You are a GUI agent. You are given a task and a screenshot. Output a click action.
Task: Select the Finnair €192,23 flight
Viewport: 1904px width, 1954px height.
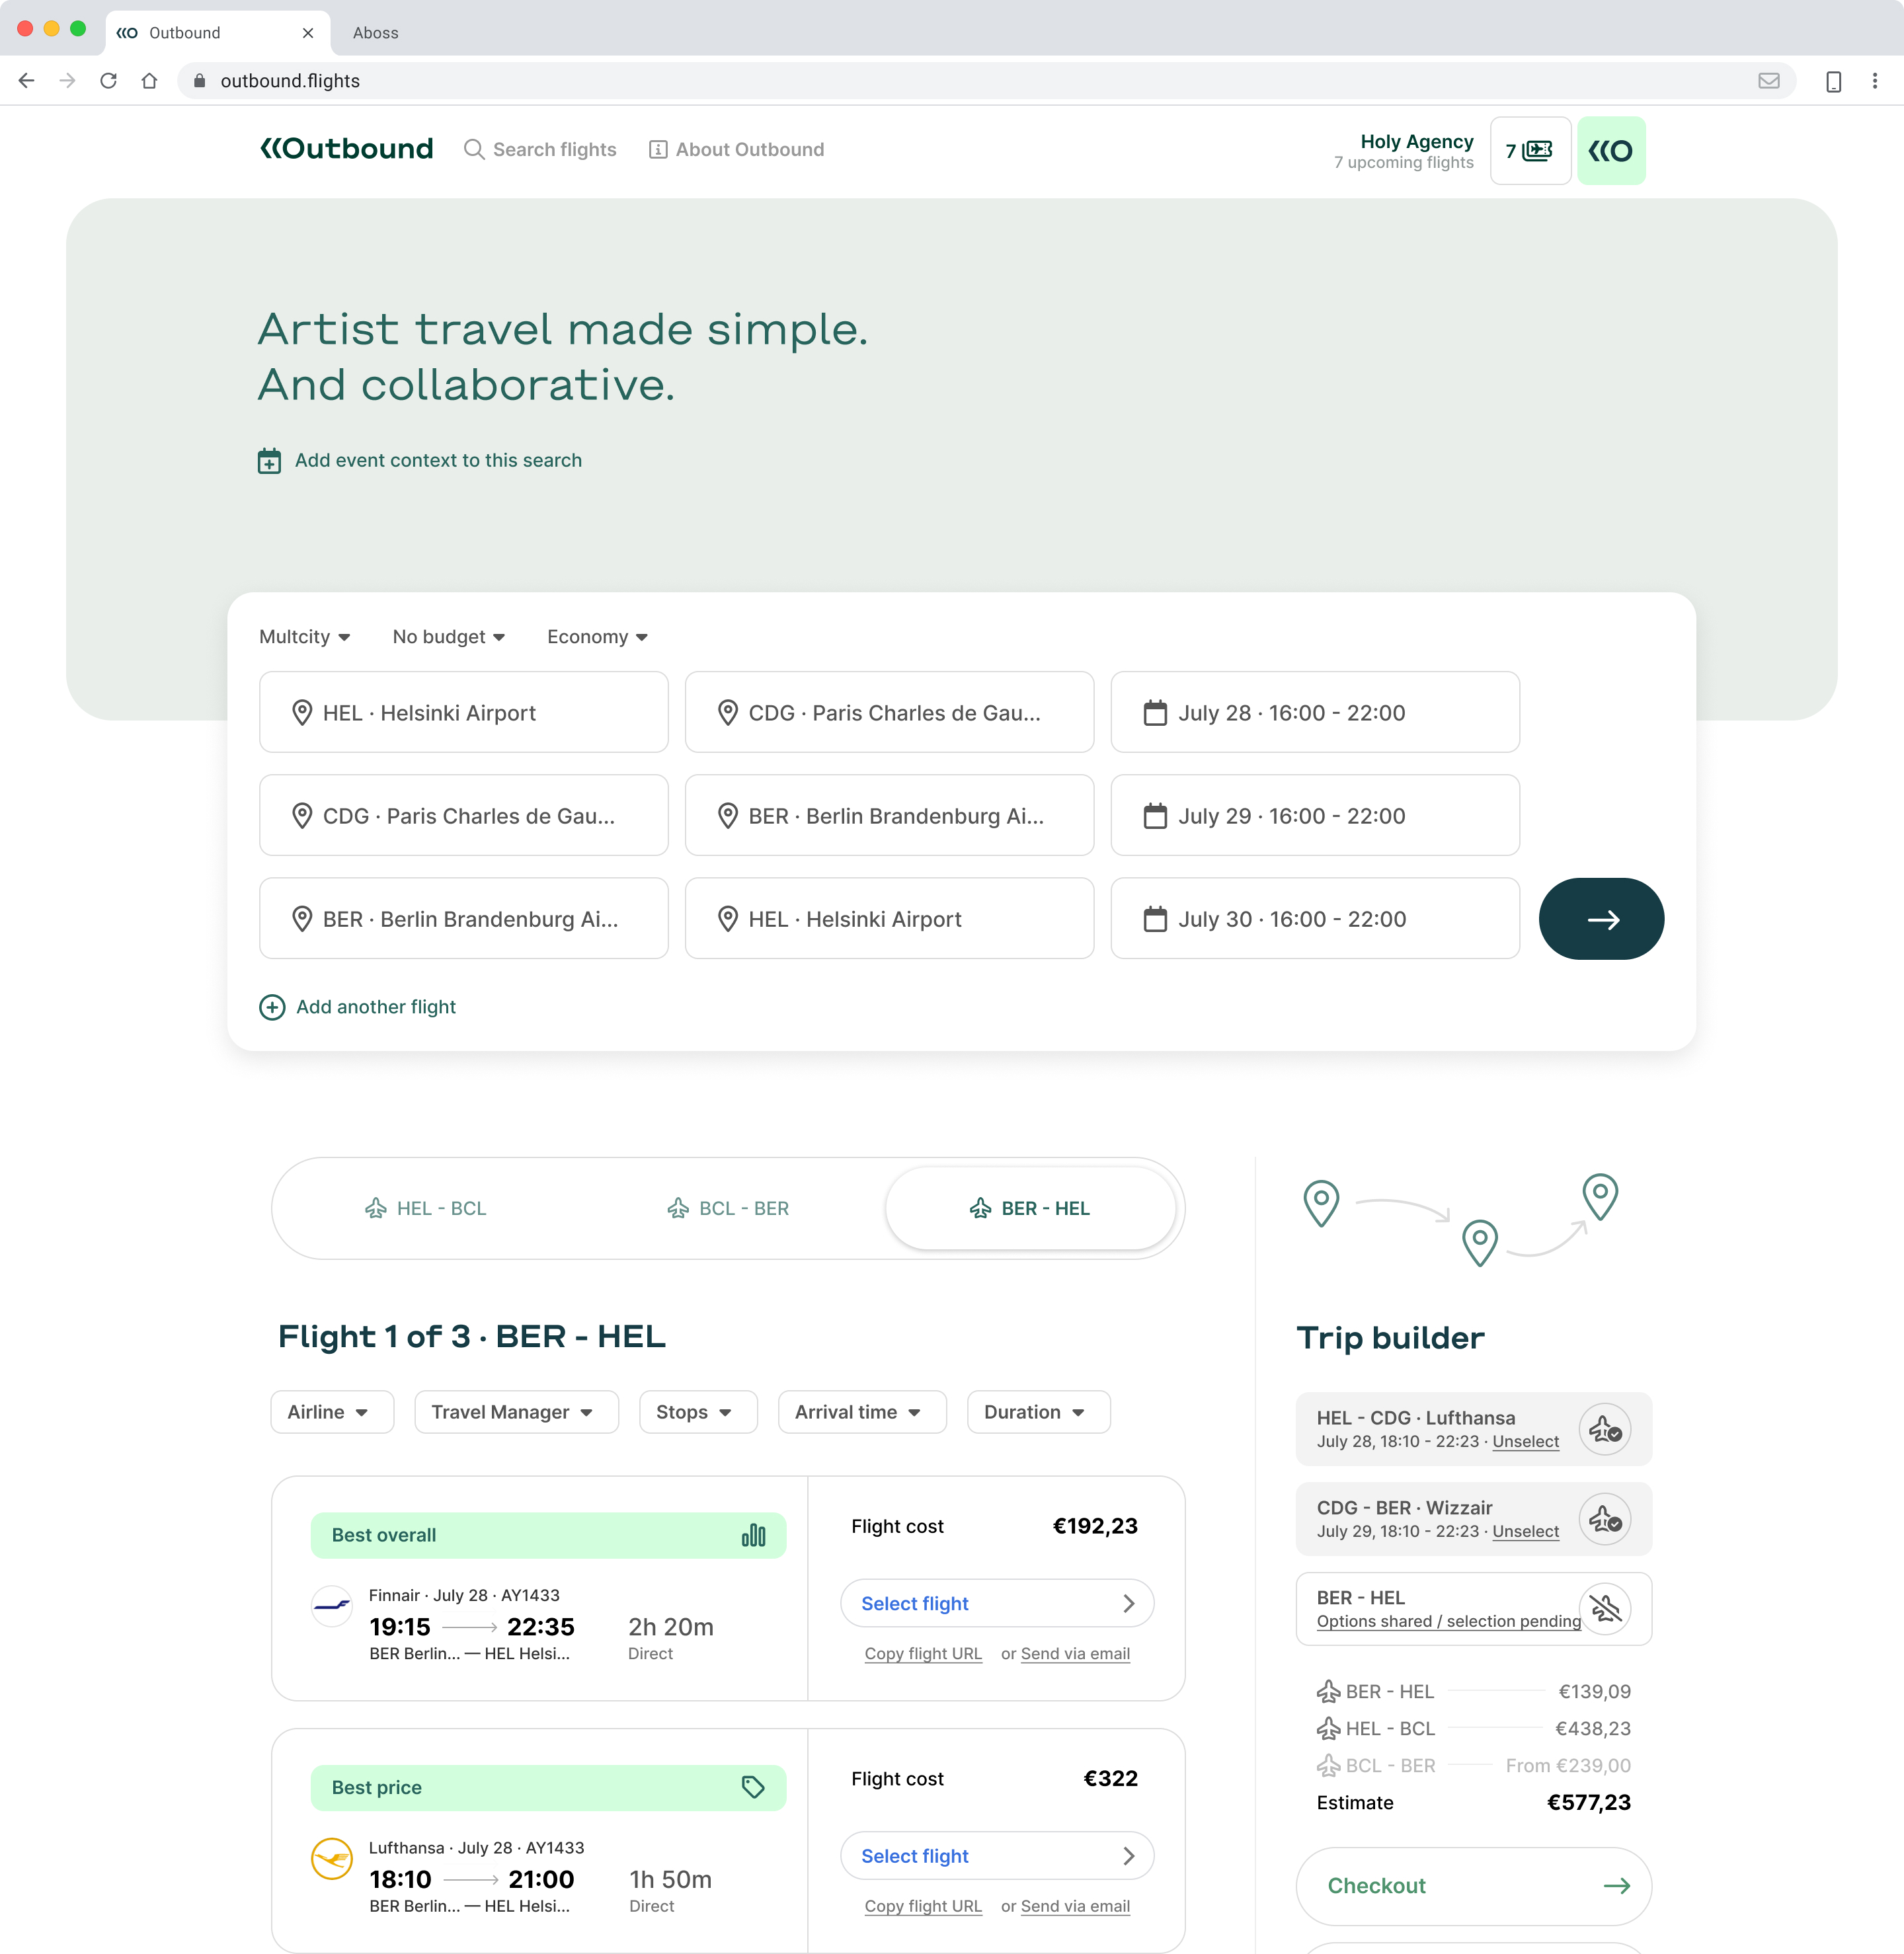997,1603
